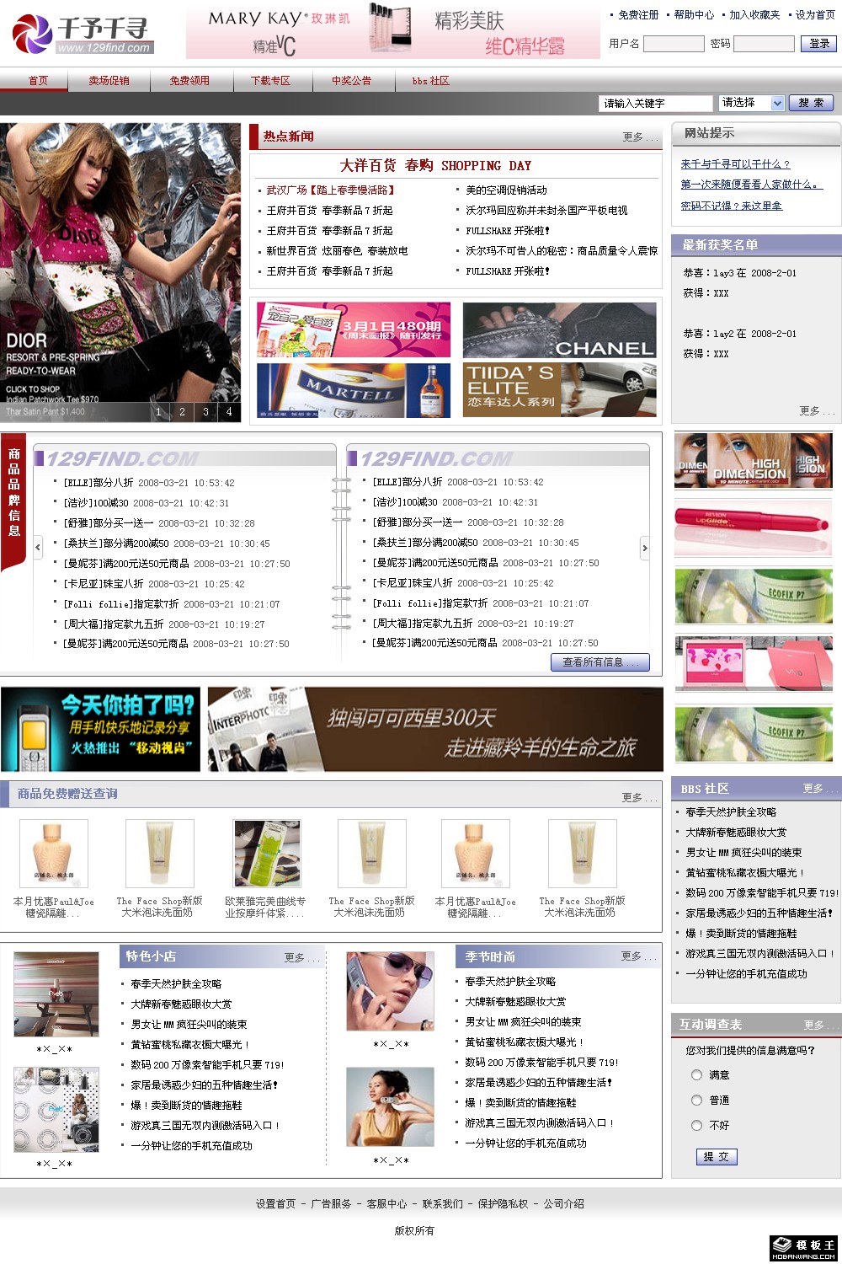
Task: Click the 请输入关键字 search field
Action: (x=656, y=104)
